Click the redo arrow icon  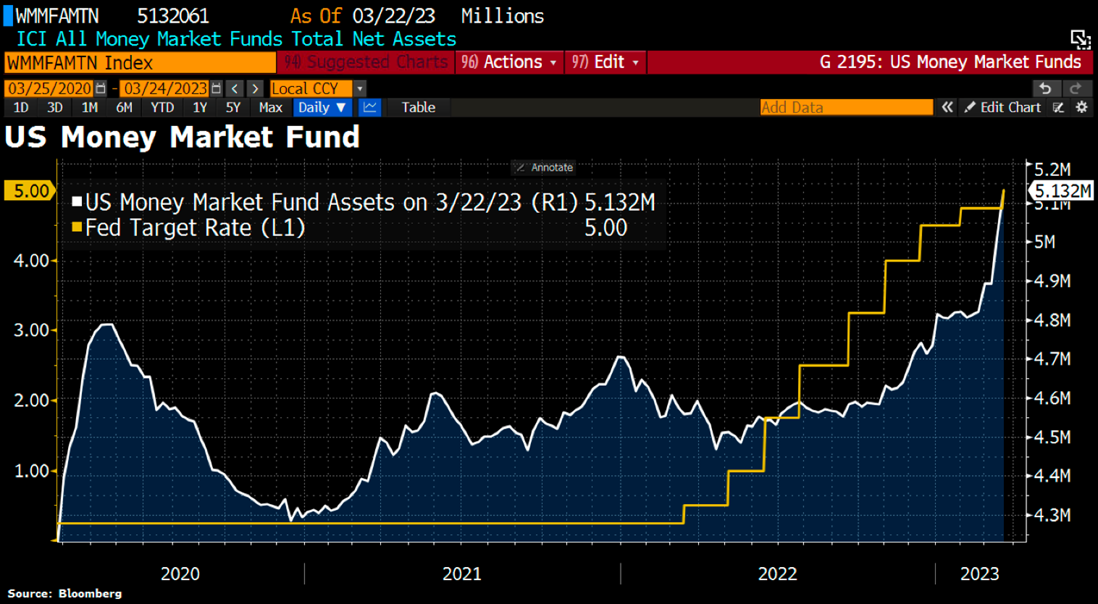(x=1076, y=88)
